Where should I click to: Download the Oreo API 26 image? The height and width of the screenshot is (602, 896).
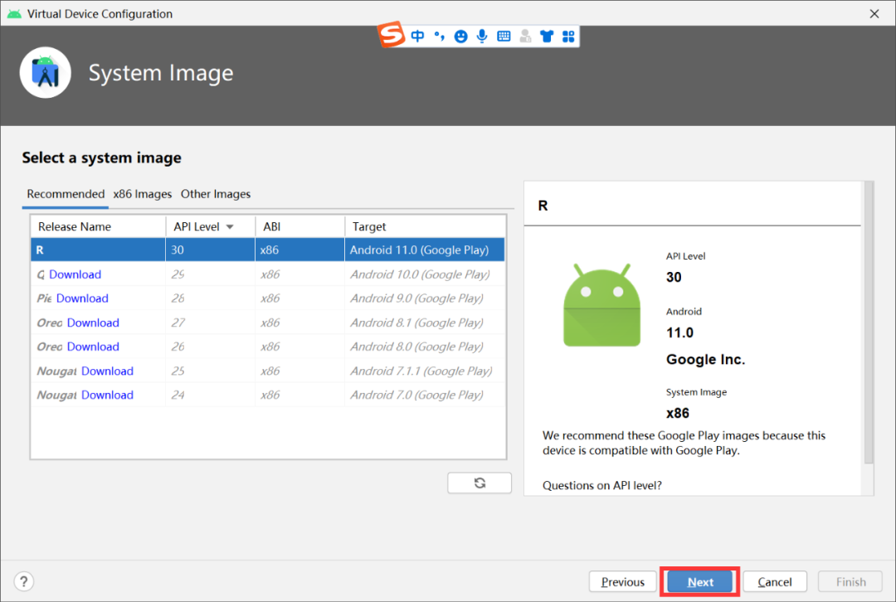pyautogui.click(x=93, y=347)
